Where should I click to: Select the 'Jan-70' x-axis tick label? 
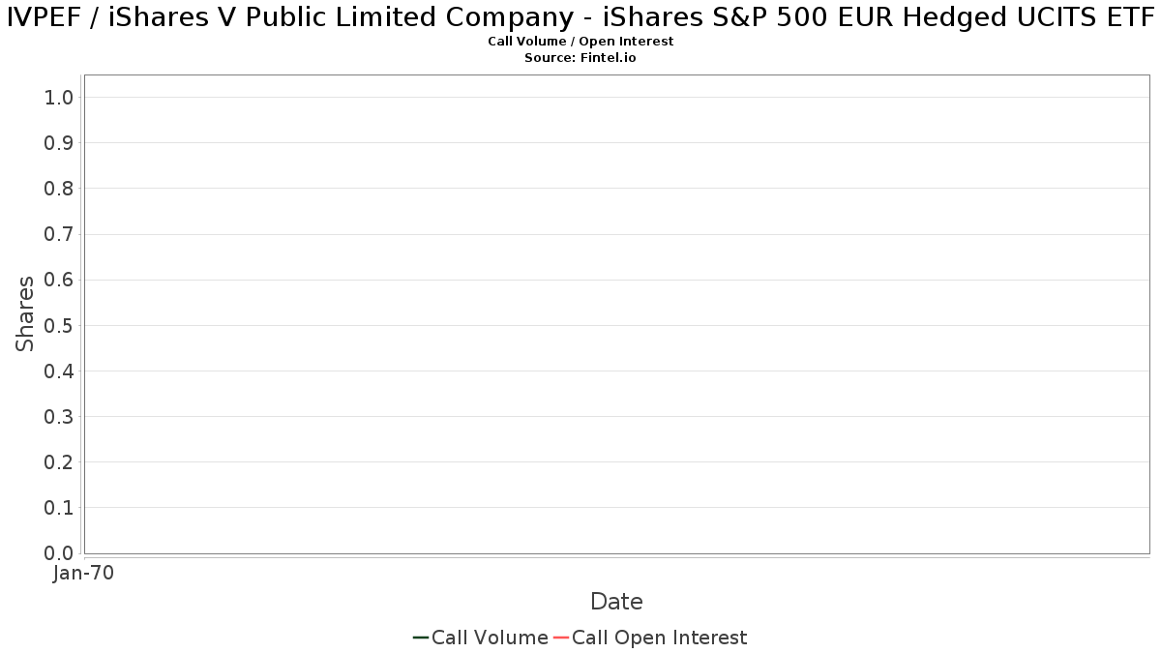[x=84, y=574]
